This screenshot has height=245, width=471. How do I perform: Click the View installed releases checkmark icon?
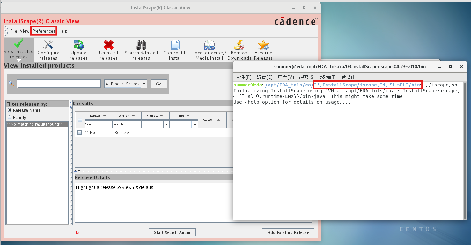[18, 44]
